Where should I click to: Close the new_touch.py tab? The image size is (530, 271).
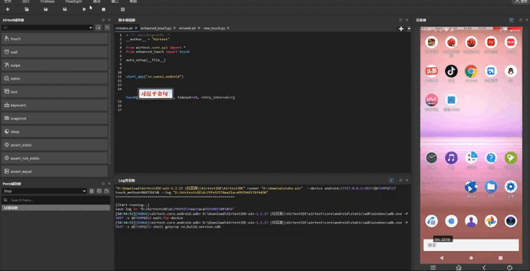[x=228, y=28]
